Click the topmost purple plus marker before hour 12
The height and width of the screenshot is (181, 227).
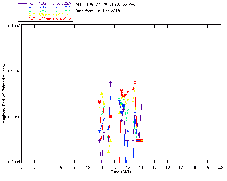tap(110, 82)
